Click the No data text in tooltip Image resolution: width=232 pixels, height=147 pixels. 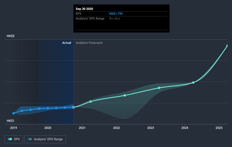pyautogui.click(x=114, y=18)
